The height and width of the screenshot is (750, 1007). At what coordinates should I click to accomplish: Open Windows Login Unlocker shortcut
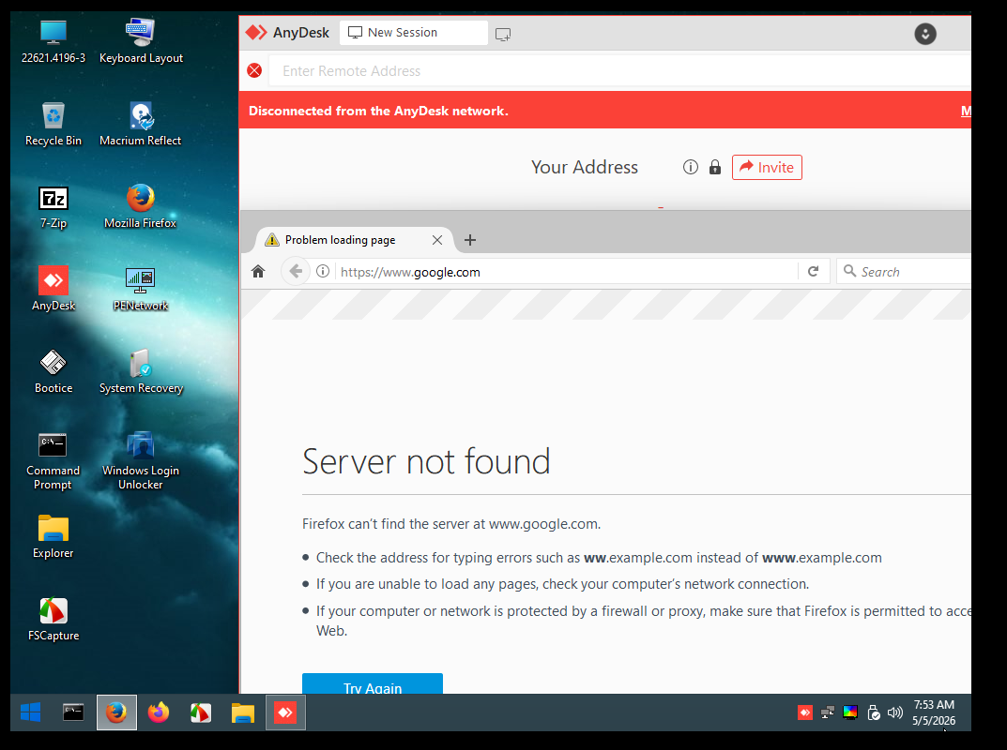click(x=141, y=460)
